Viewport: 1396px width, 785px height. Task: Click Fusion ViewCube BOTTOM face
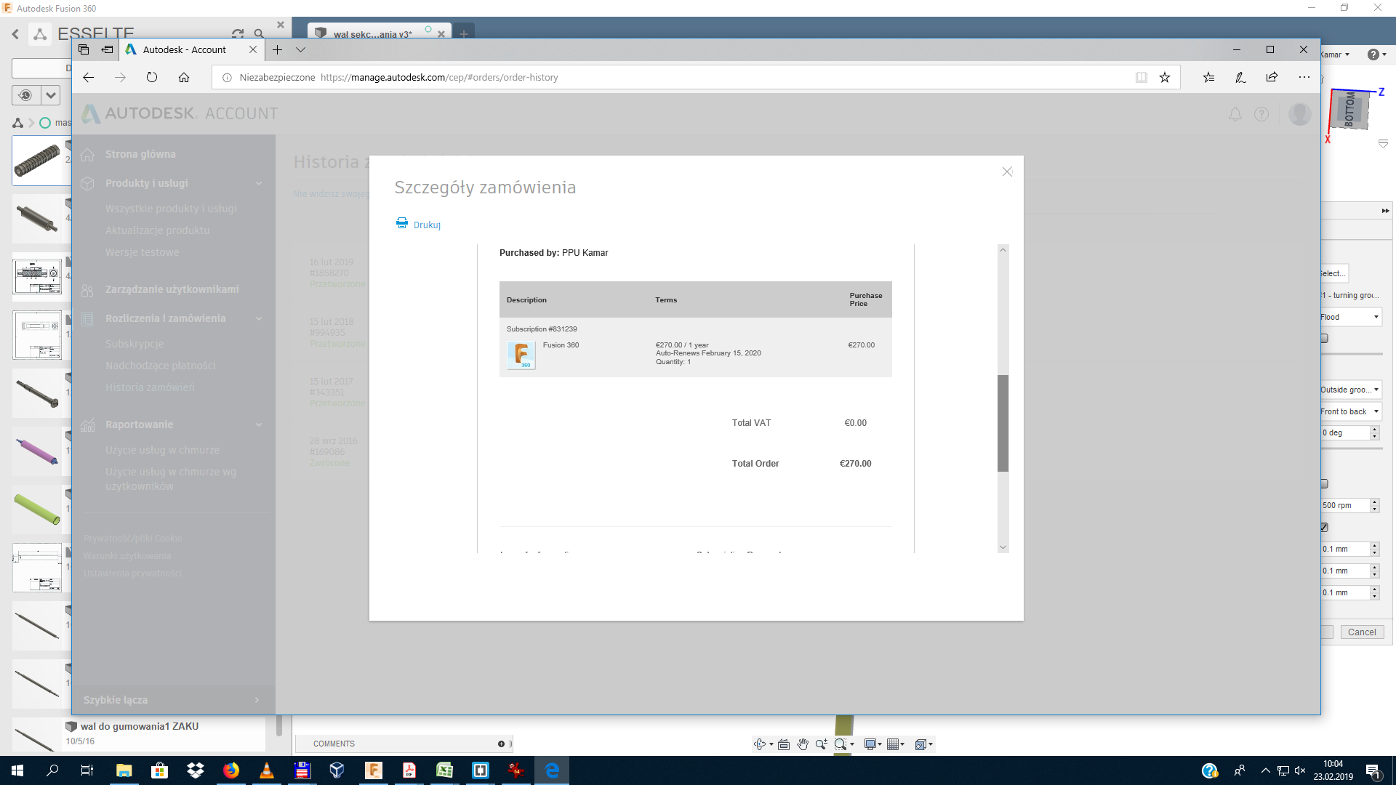pyautogui.click(x=1350, y=110)
